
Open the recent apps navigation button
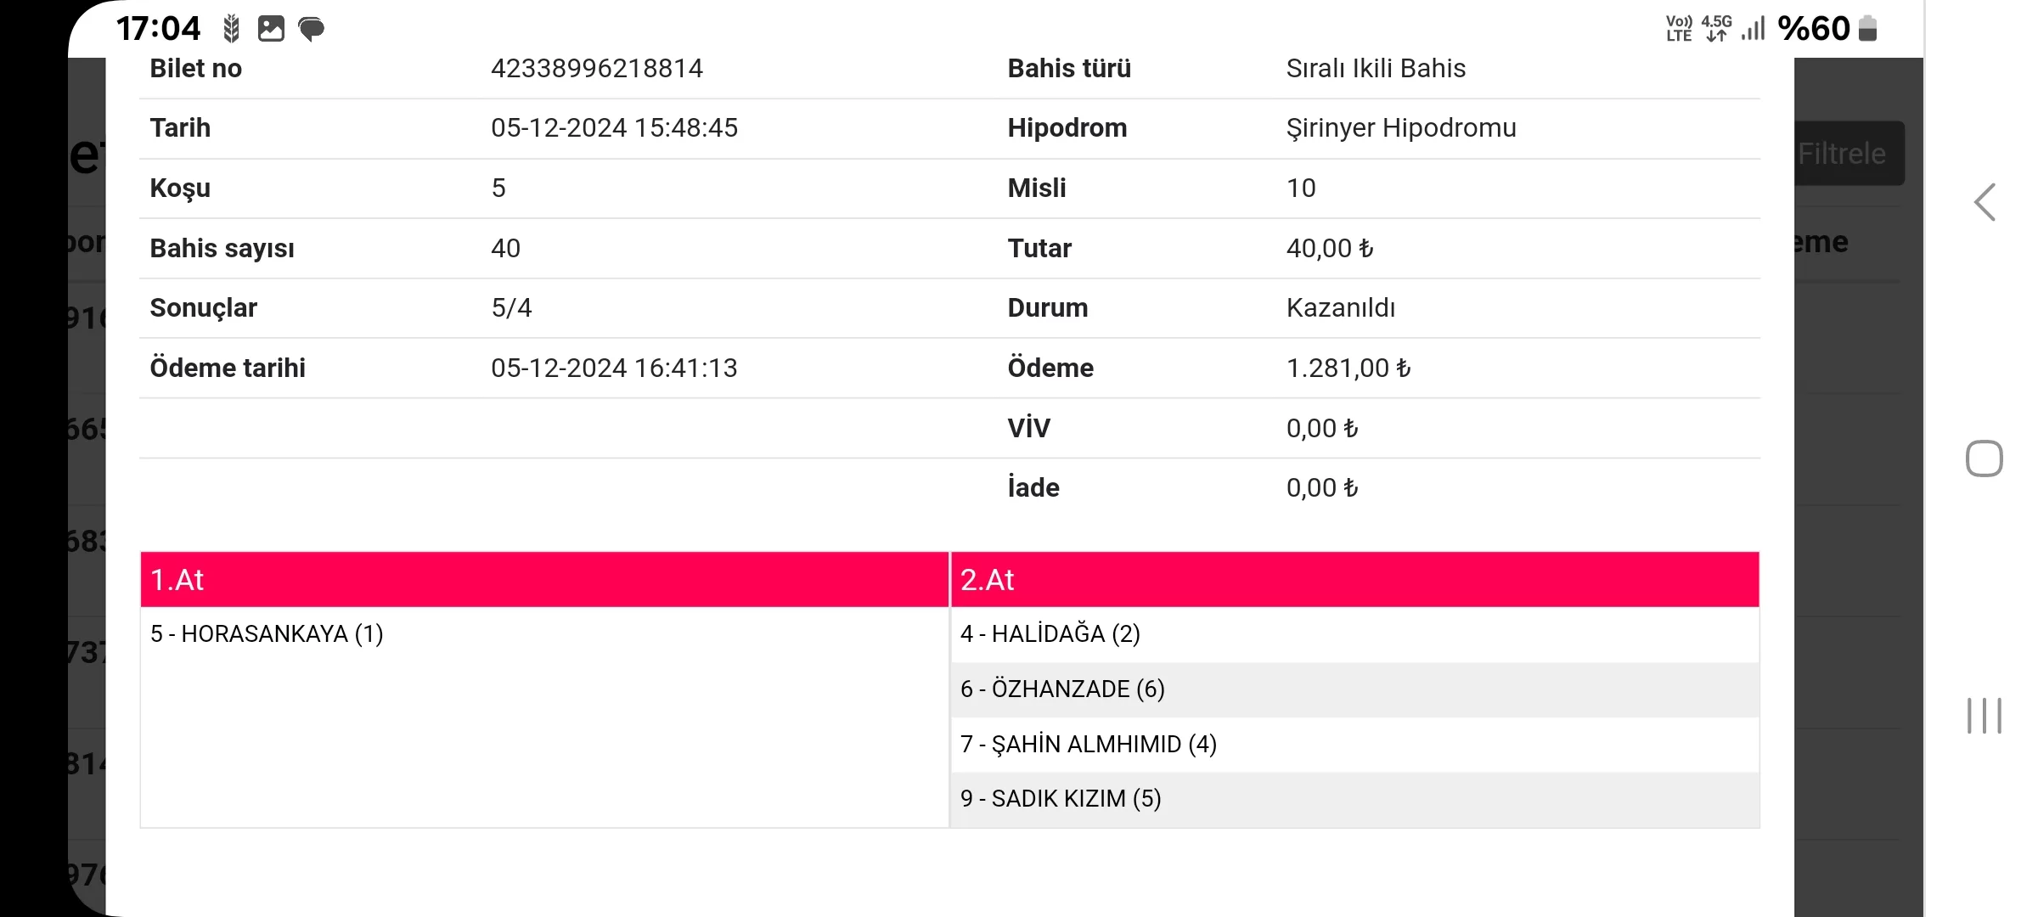(1985, 716)
